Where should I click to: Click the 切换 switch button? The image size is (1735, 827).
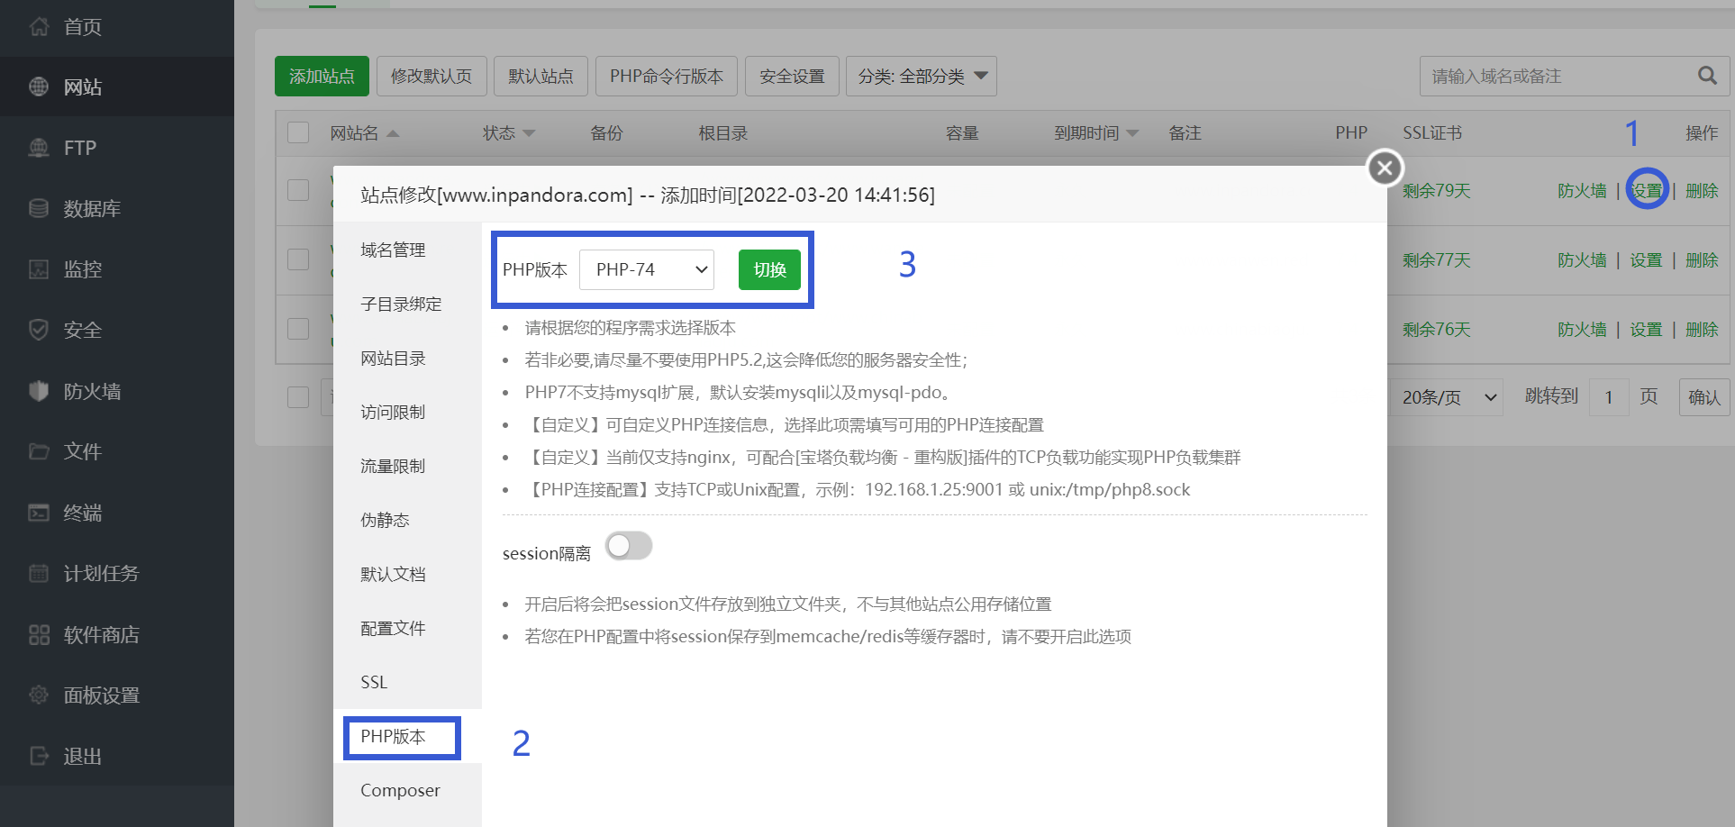pos(768,268)
